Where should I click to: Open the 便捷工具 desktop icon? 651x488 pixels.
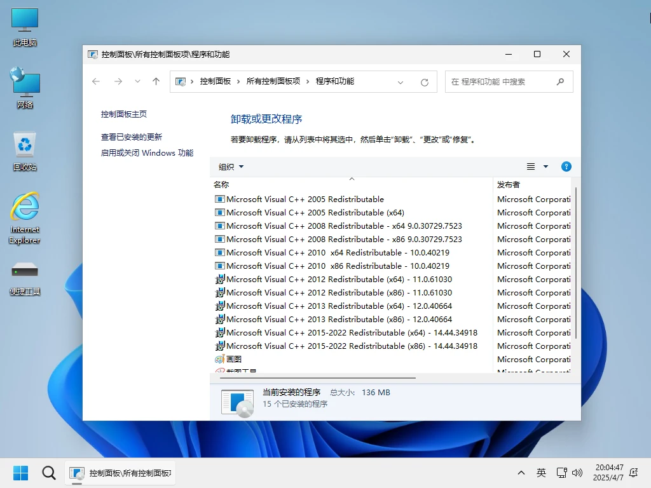[25, 278]
